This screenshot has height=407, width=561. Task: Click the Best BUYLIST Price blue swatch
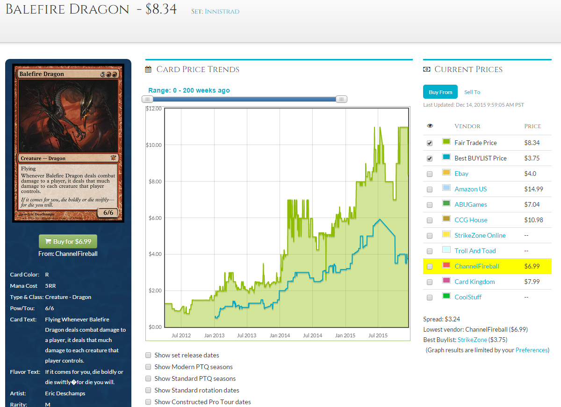click(446, 157)
